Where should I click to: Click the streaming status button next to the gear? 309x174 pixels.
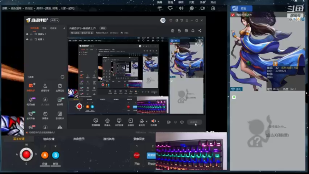(194, 122)
